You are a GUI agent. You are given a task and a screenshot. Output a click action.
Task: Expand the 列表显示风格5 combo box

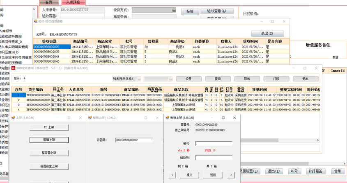(139, 79)
